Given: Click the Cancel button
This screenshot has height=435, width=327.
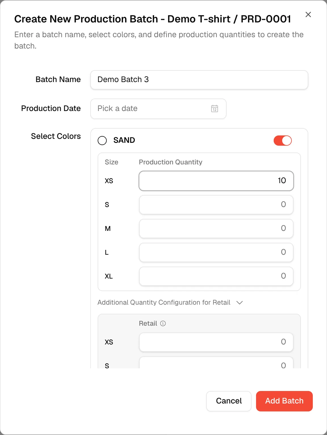Looking at the screenshot, I should click(229, 401).
